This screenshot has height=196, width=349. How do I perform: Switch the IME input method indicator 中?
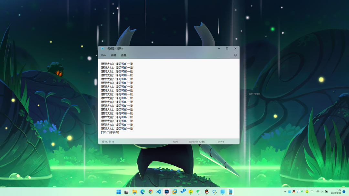pos(312,192)
